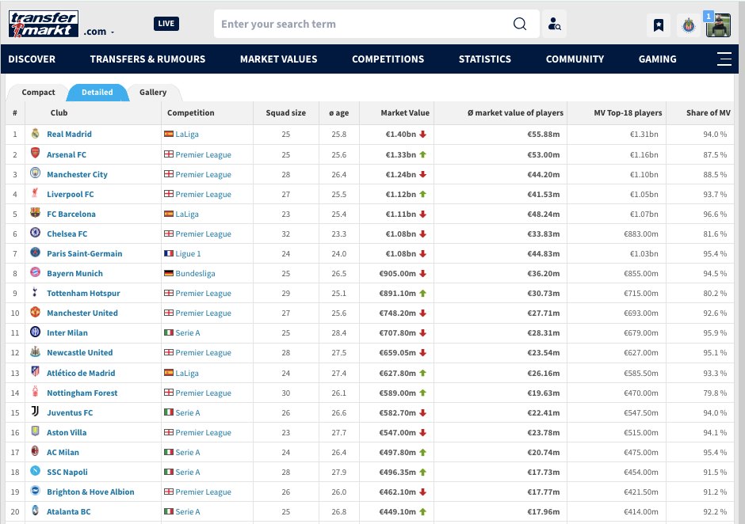
Task: Open the user profile avatar
Action: (x=718, y=25)
